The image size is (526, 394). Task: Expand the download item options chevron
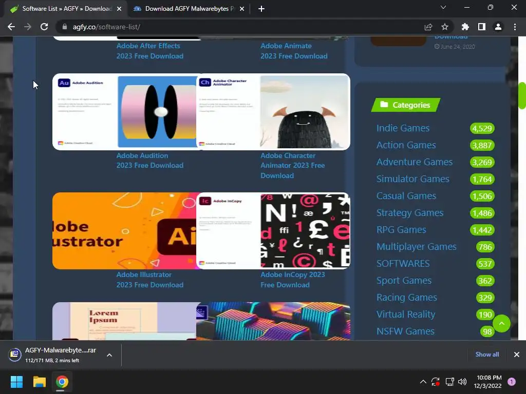click(109, 355)
